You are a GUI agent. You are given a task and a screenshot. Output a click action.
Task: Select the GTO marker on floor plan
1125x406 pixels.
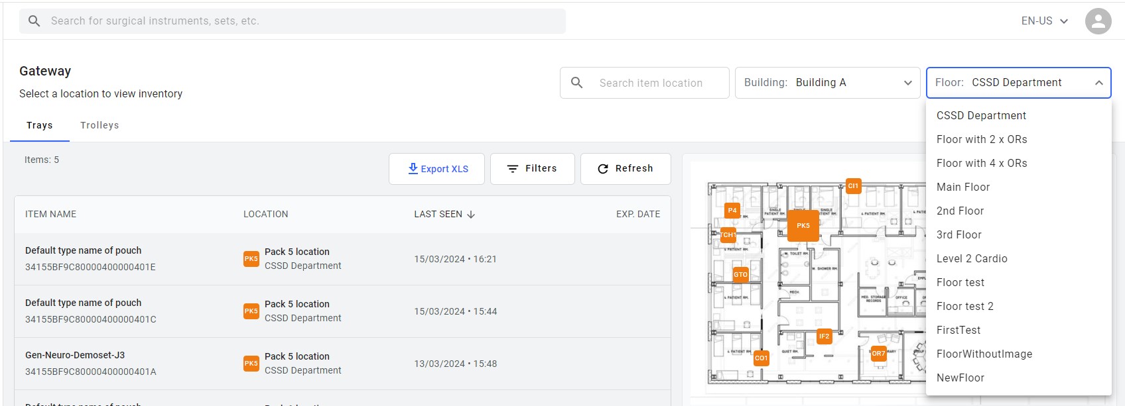point(740,274)
